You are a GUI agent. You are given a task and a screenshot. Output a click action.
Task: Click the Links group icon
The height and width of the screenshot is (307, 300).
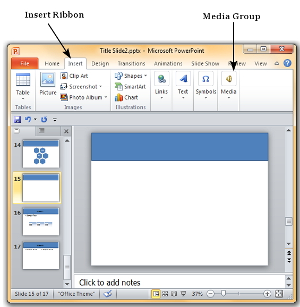tap(161, 79)
